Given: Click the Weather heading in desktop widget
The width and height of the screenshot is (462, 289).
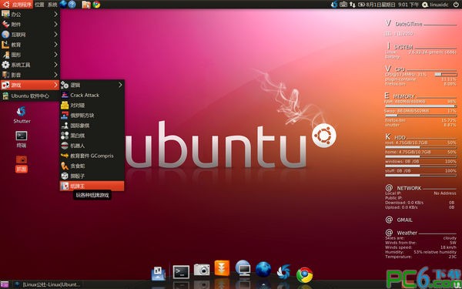Looking at the screenshot, I should pos(407,233).
